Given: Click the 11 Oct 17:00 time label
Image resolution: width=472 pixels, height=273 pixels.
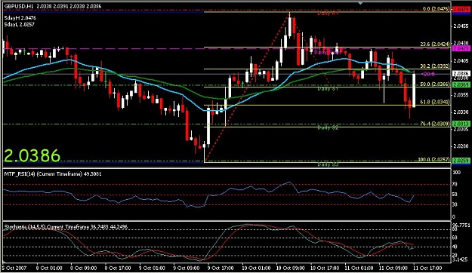Looking at the screenshot, I should (x=427, y=268).
